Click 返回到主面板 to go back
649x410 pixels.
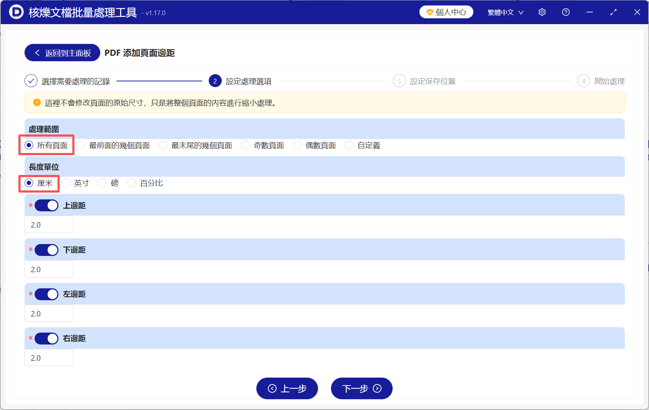[62, 53]
